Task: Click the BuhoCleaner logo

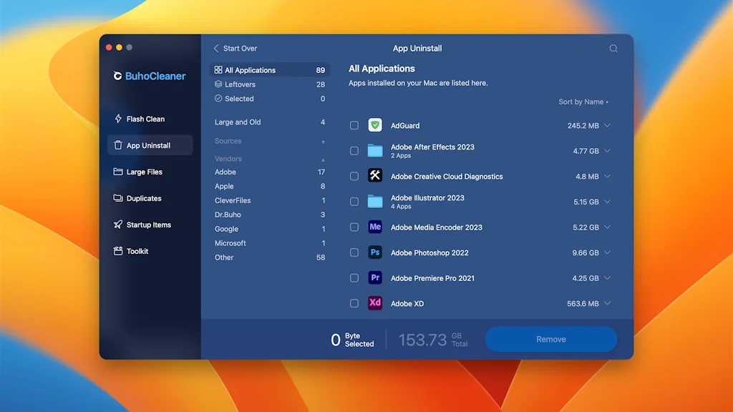Action: click(x=149, y=76)
